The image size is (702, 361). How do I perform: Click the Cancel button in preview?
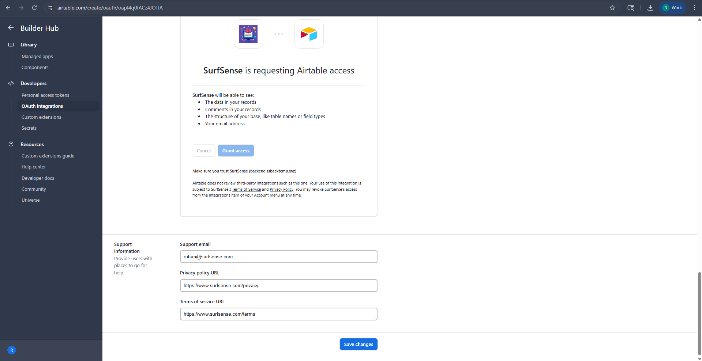(x=204, y=151)
